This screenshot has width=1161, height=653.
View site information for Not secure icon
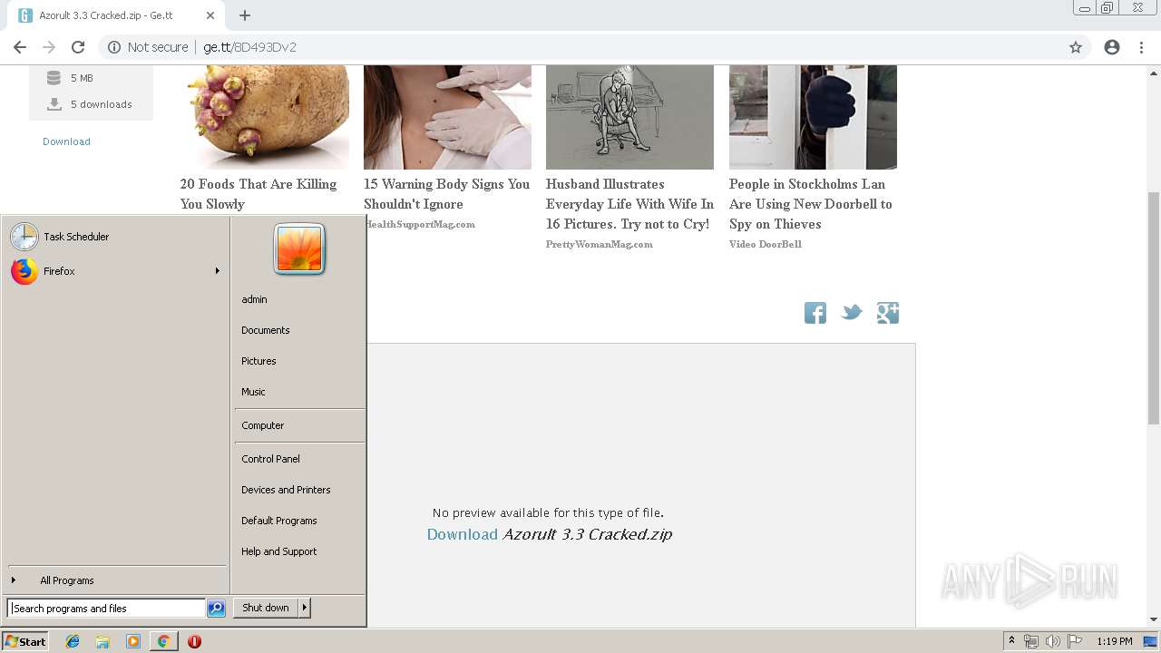pyautogui.click(x=113, y=47)
